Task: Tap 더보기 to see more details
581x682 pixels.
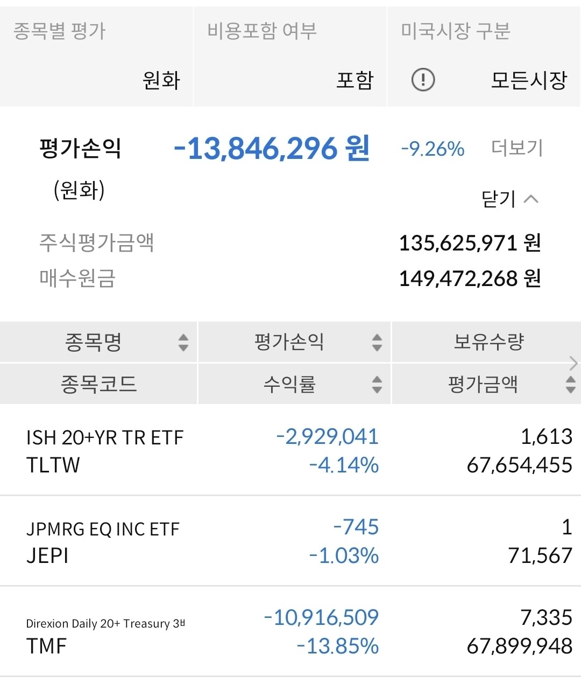Action: pyautogui.click(x=518, y=149)
